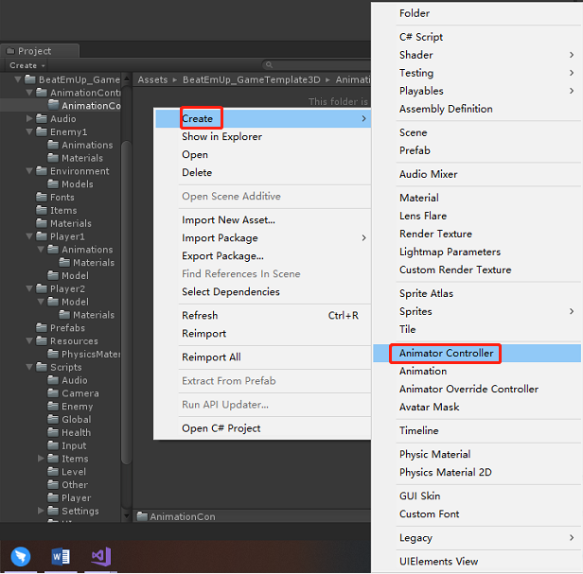583x574 pixels.
Task: Click the PhysicsMater folder icon
Action: click(x=53, y=354)
